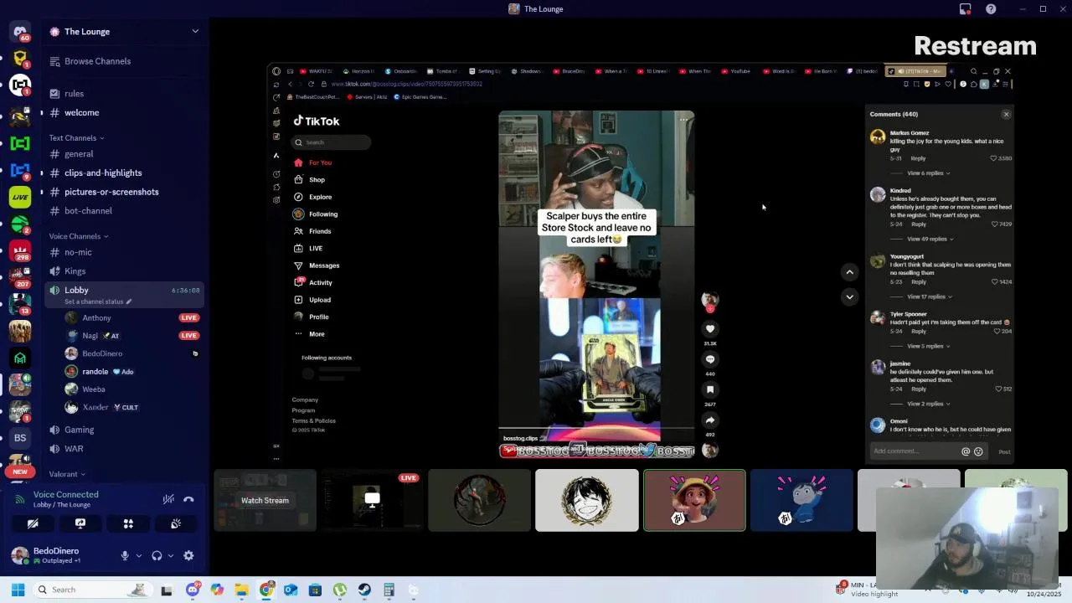
Task: Bookmark the TikTok video
Action: [710, 389]
